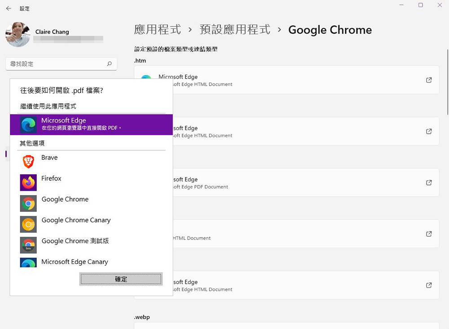Choose Firefox from the app list
The image size is (449, 329).
(91, 182)
